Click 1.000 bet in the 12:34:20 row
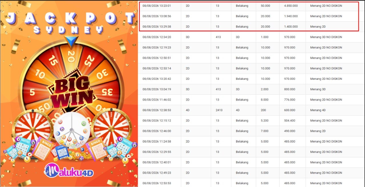Image resolution: width=365 pixels, height=187 pixels. tap(265, 37)
